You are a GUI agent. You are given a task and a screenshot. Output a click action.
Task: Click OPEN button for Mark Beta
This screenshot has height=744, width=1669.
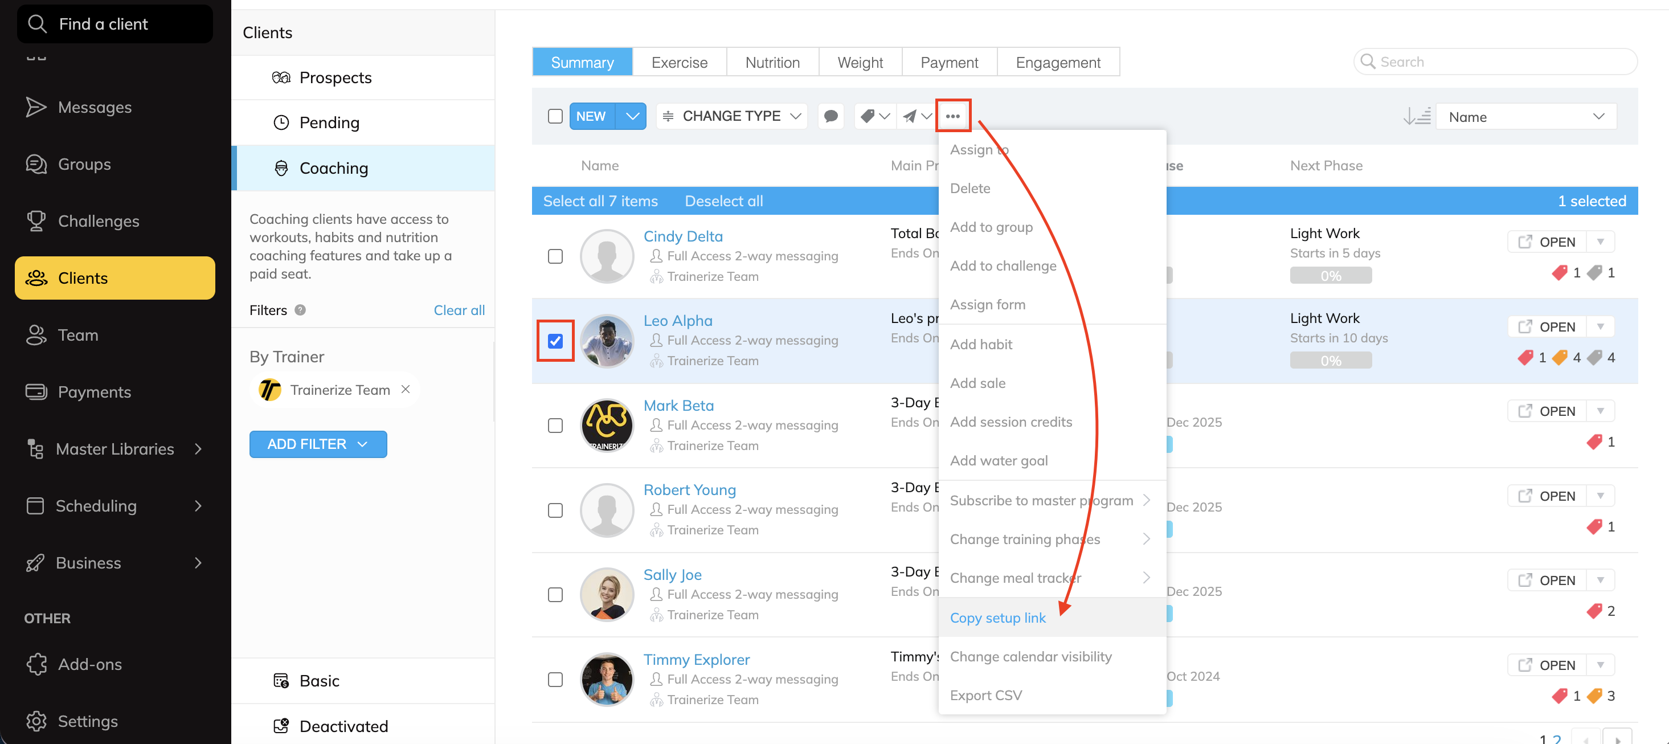(x=1547, y=411)
